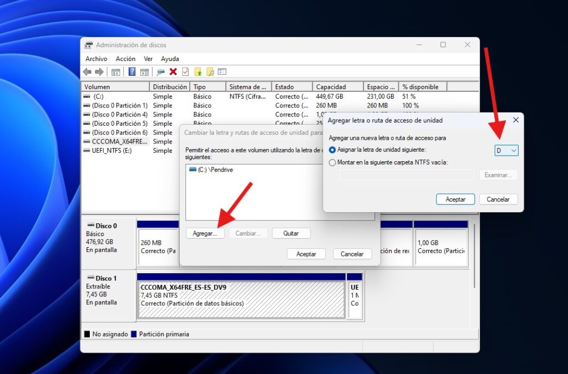Viewport: 568px width, 374px height.
Task: Click the NTFS (Cifra... file system cell
Action: click(247, 96)
